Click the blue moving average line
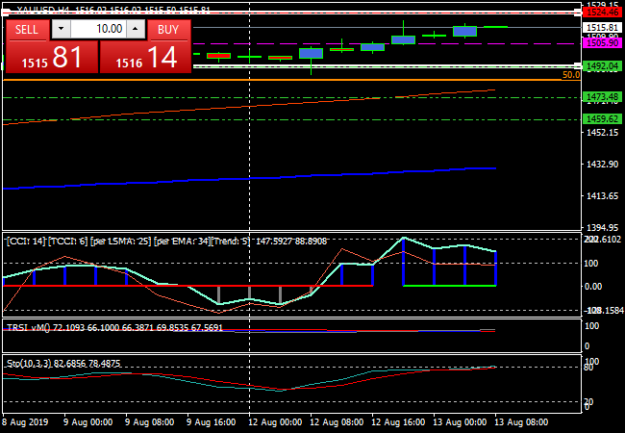 288,176
